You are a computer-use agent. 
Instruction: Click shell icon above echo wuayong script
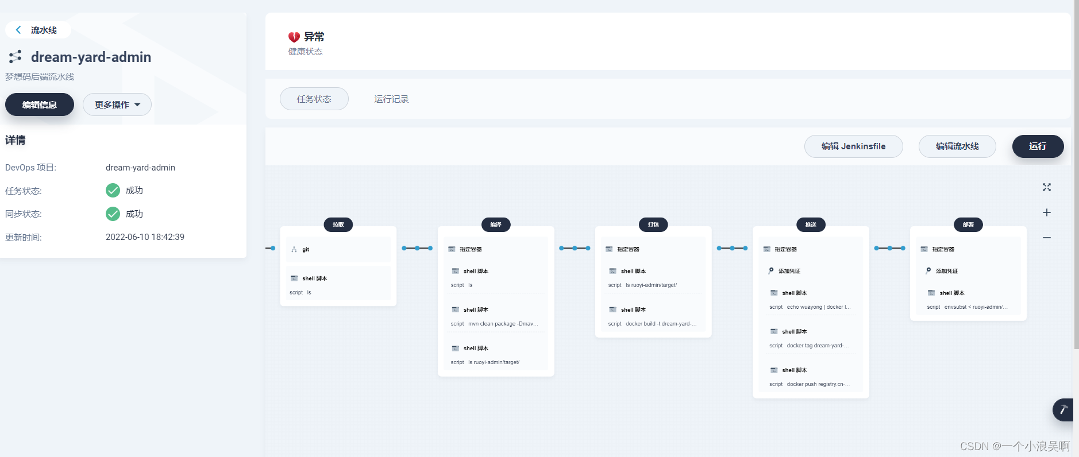click(774, 293)
